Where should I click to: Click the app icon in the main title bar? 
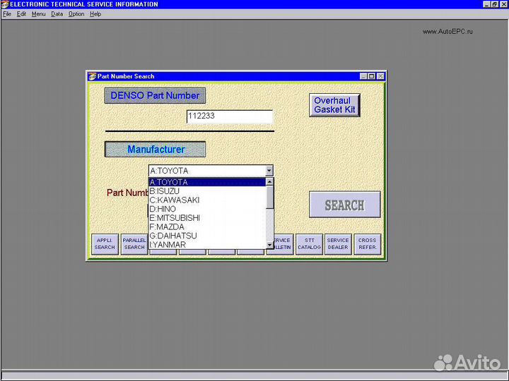tap(5, 4)
